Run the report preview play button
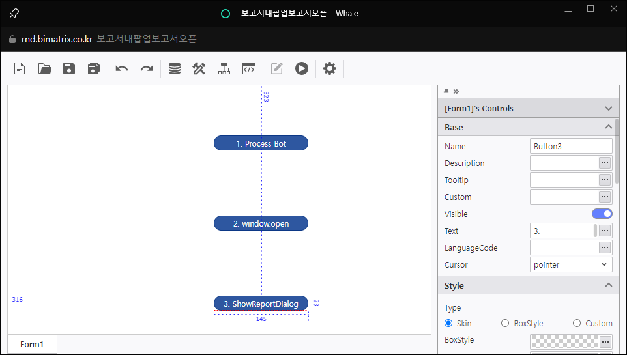 tap(302, 69)
